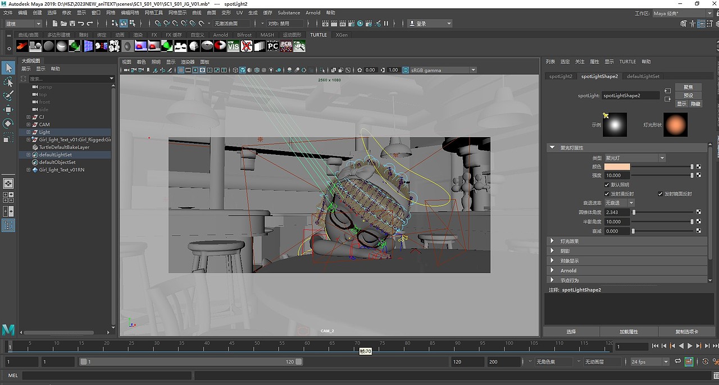Click the map button next to 颜色 slider

click(699, 167)
